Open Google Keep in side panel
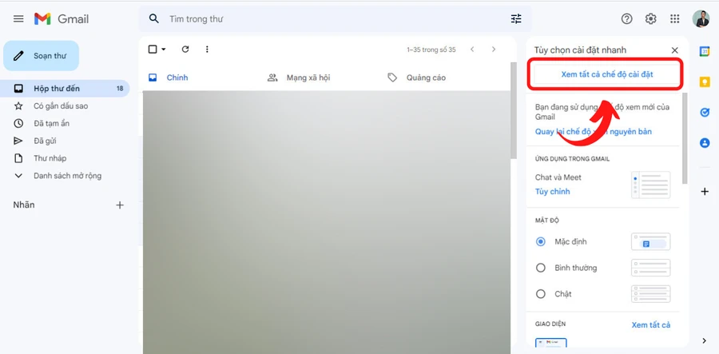 tap(705, 82)
